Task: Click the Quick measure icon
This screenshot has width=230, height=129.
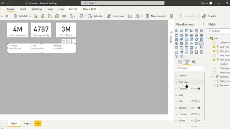Action: pos(171,16)
